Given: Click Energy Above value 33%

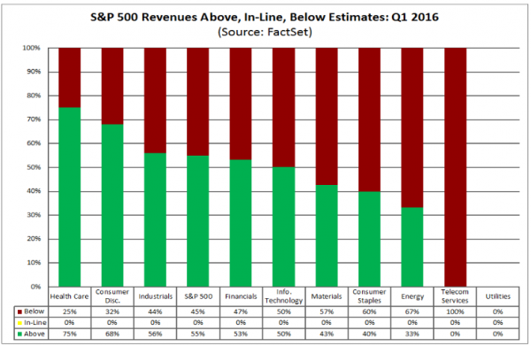Looking at the screenshot, I should (x=412, y=334).
